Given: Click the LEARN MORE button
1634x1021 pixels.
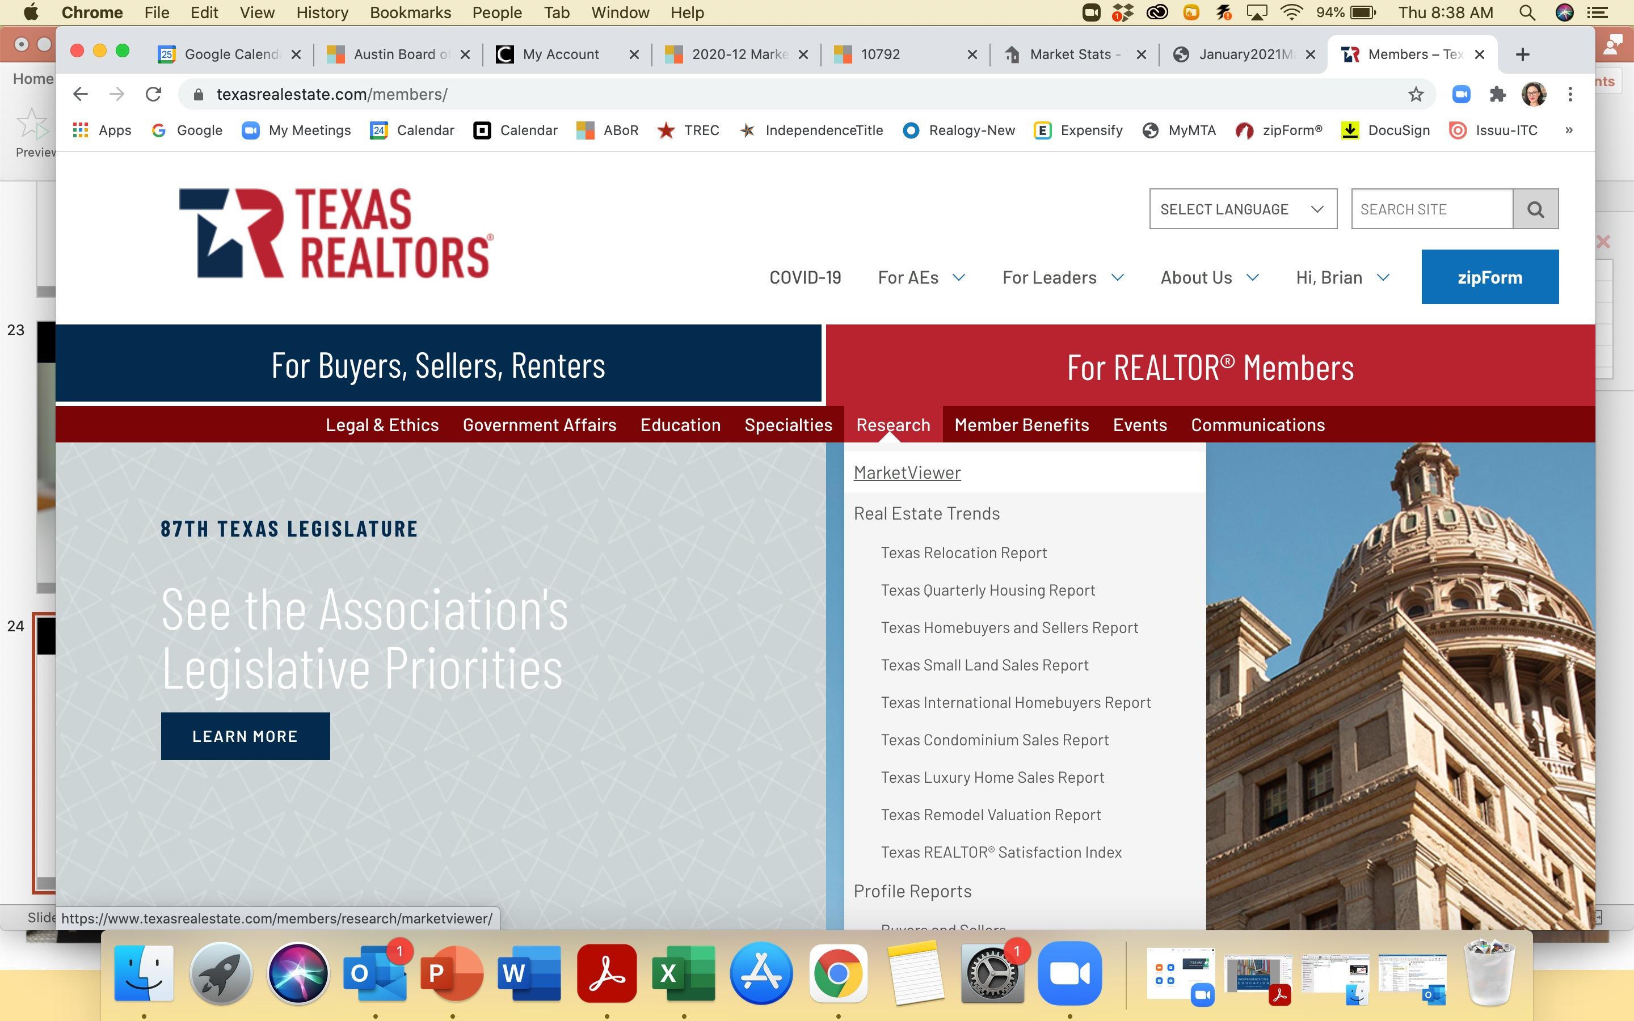Looking at the screenshot, I should point(245,736).
